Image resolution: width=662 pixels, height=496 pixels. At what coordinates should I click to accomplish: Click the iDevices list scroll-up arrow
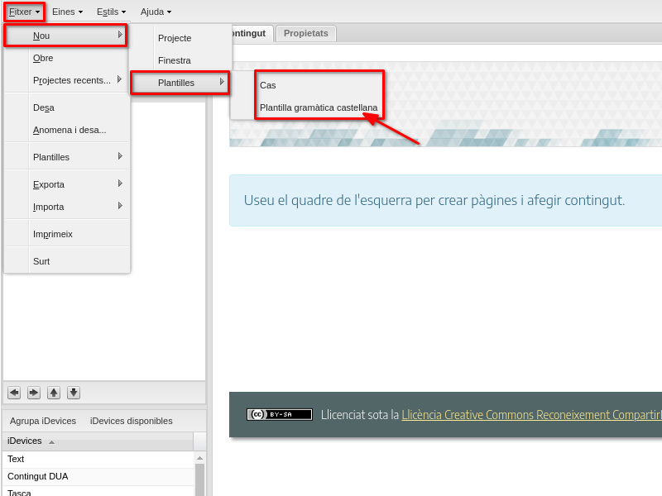(x=199, y=458)
